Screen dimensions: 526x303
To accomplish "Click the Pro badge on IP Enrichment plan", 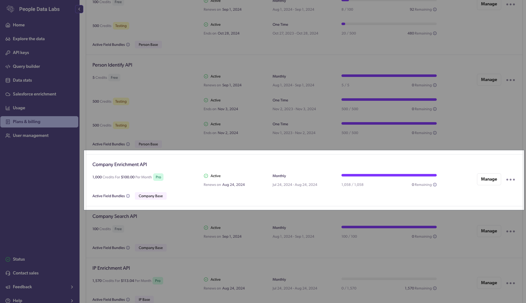I will point(158,281).
